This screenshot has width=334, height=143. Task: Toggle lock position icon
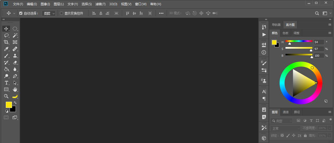pos(294,135)
